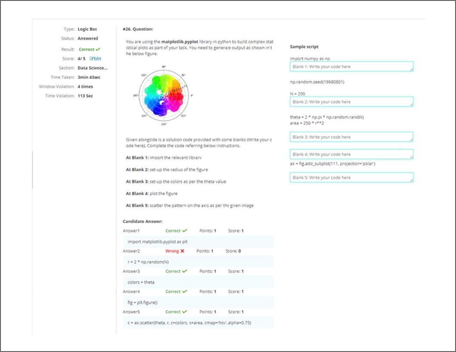
Task: Click the answer 'fig = plt.figure()'
Action: click(x=142, y=303)
